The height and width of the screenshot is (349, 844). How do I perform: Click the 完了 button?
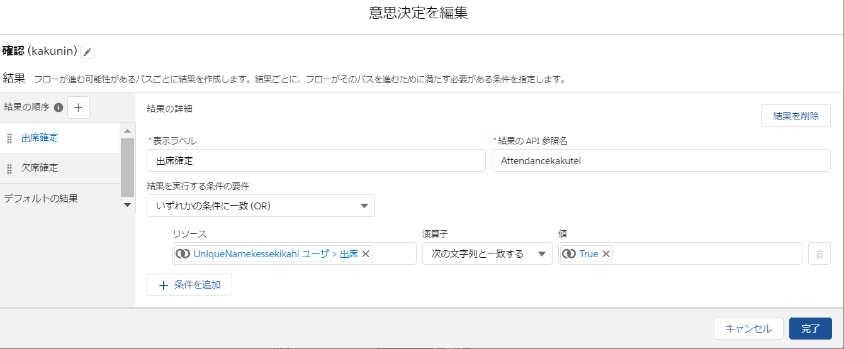[x=811, y=329]
